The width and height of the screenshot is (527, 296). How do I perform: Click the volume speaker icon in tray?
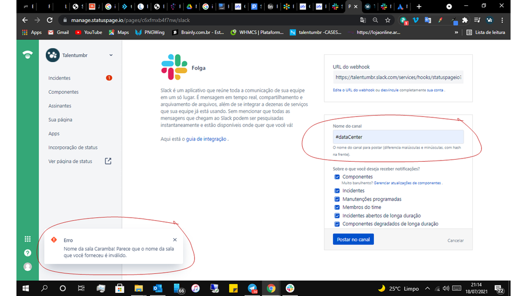tap(446, 288)
